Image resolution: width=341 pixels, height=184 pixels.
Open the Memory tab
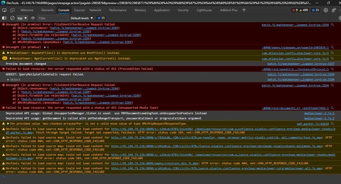click(140, 10)
